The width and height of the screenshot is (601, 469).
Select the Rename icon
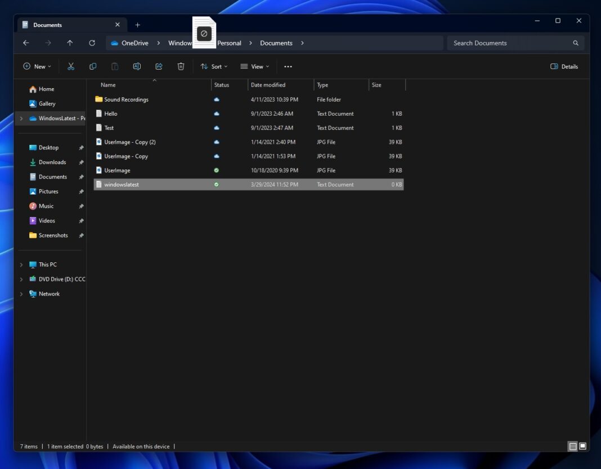point(137,66)
